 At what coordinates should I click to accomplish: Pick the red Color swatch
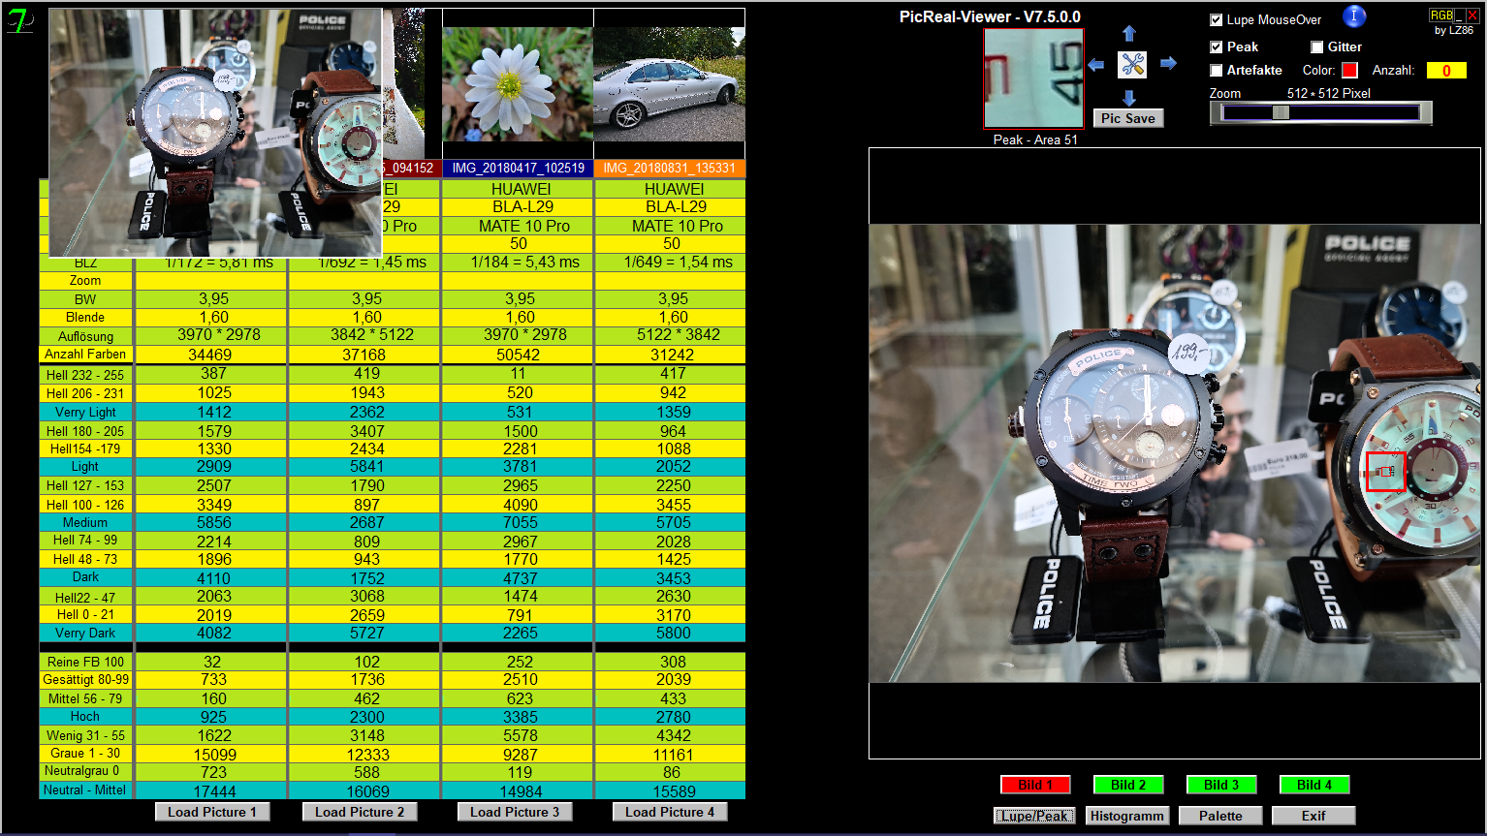[1349, 70]
